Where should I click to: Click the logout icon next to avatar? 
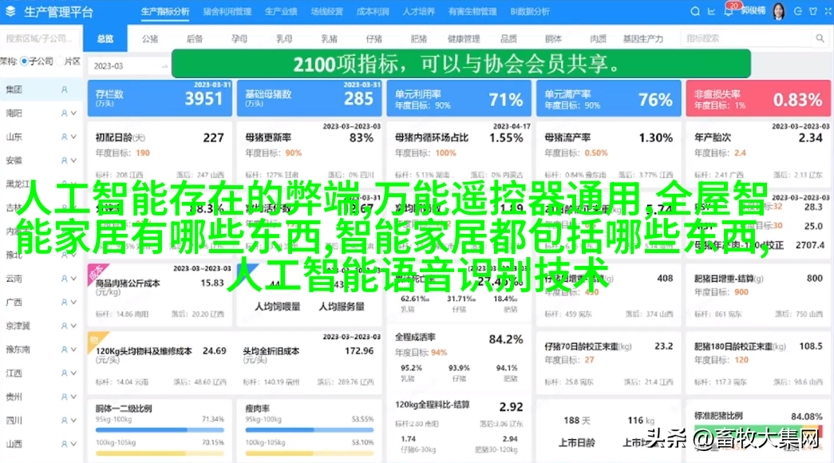(797, 11)
